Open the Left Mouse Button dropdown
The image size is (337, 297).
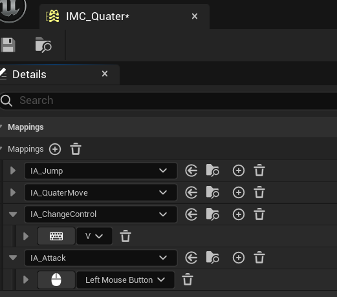click(x=125, y=280)
